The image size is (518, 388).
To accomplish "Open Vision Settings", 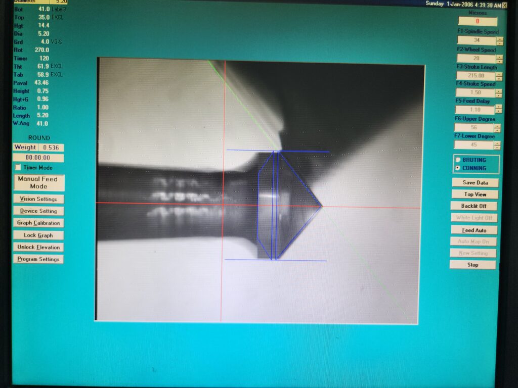I will pos(38,199).
